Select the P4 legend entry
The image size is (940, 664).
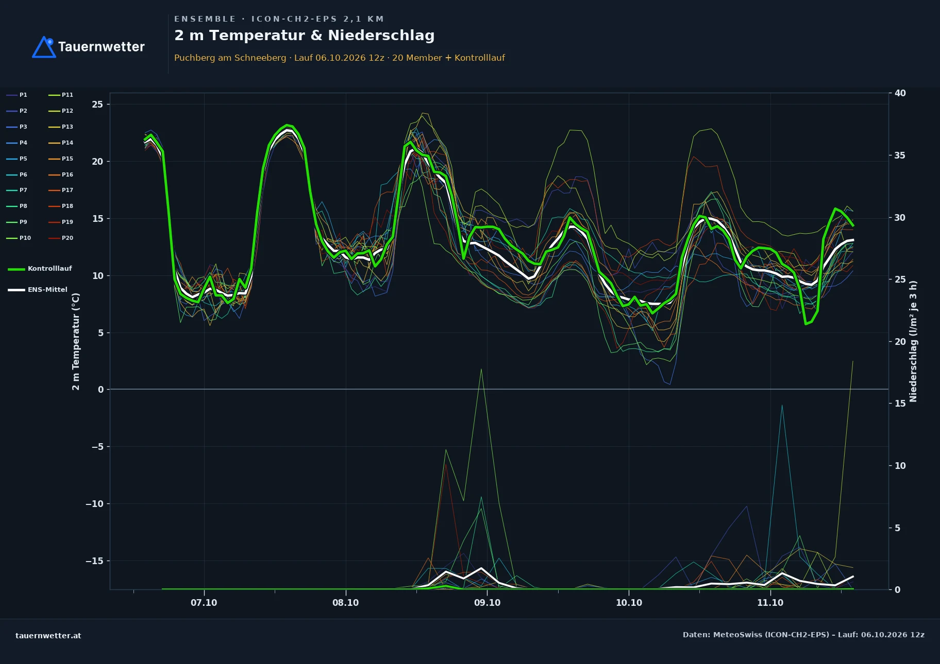pos(16,143)
